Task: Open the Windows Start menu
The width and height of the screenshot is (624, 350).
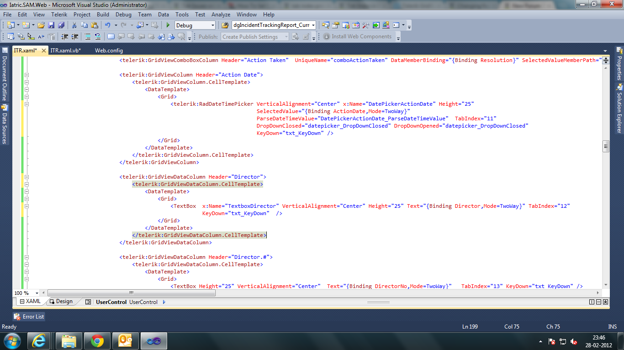Action: [11, 340]
